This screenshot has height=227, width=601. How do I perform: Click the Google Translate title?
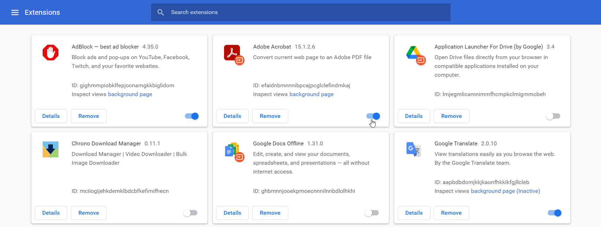[456, 144]
